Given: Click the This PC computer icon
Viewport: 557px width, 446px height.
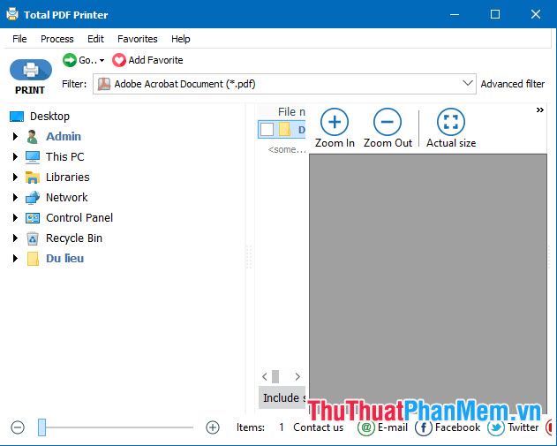Looking at the screenshot, I should point(33,156).
